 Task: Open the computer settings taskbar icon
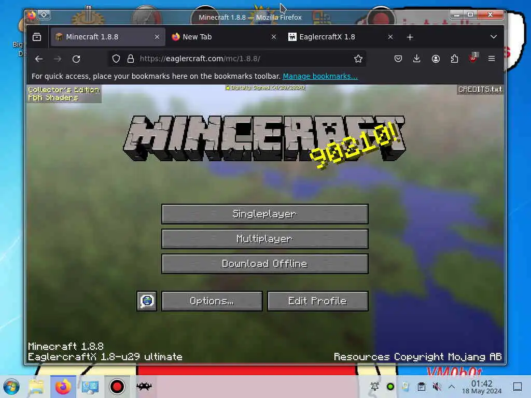[x=90, y=387]
